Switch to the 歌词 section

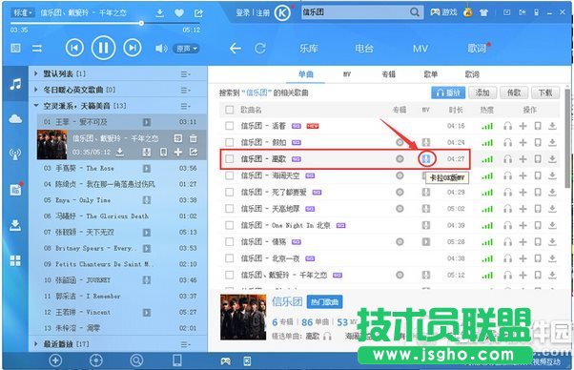coord(477,49)
